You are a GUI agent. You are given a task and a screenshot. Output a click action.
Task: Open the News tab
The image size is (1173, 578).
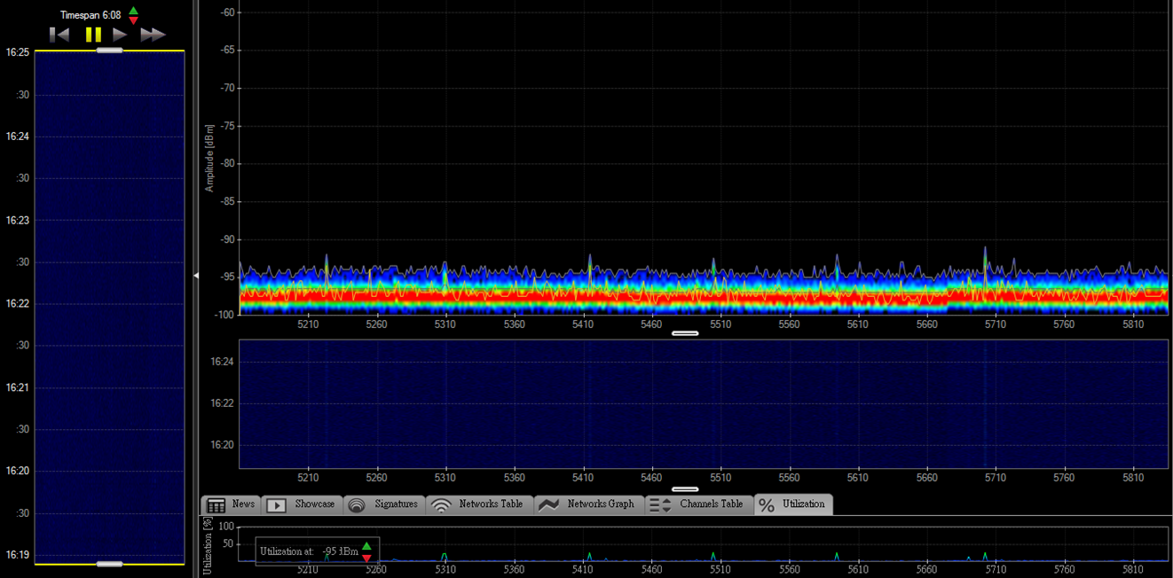231,504
